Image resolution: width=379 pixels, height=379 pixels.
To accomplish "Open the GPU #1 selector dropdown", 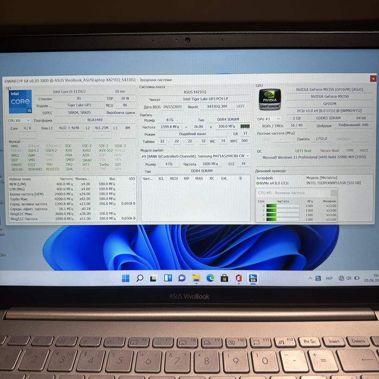I will click(x=269, y=119).
